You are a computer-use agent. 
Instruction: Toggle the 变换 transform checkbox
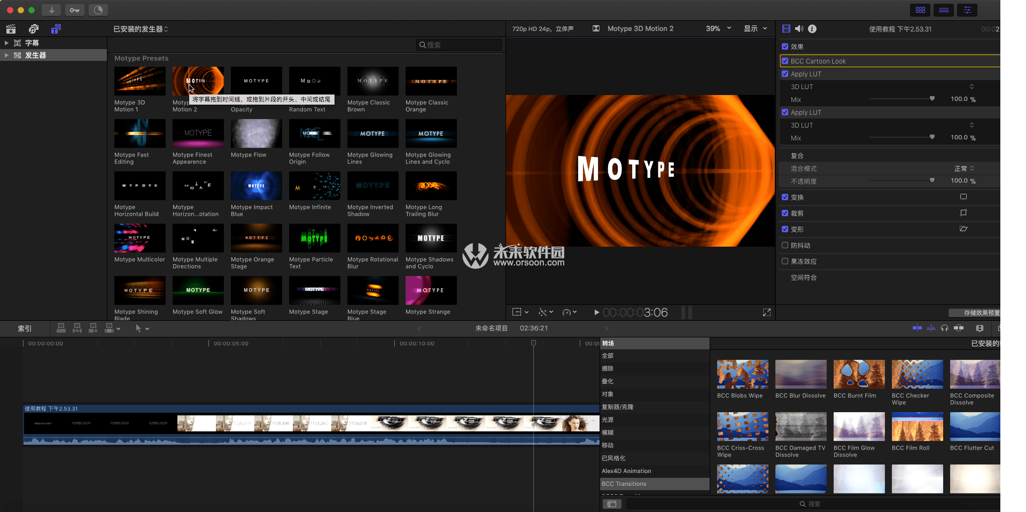785,197
